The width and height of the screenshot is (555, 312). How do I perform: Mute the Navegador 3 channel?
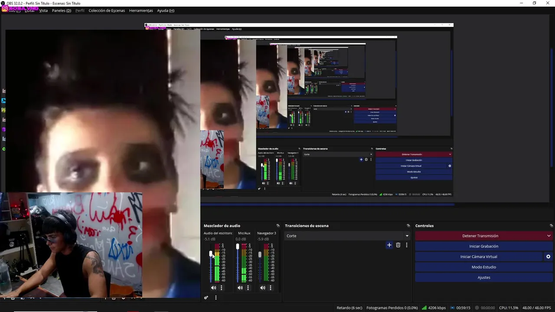(x=263, y=288)
